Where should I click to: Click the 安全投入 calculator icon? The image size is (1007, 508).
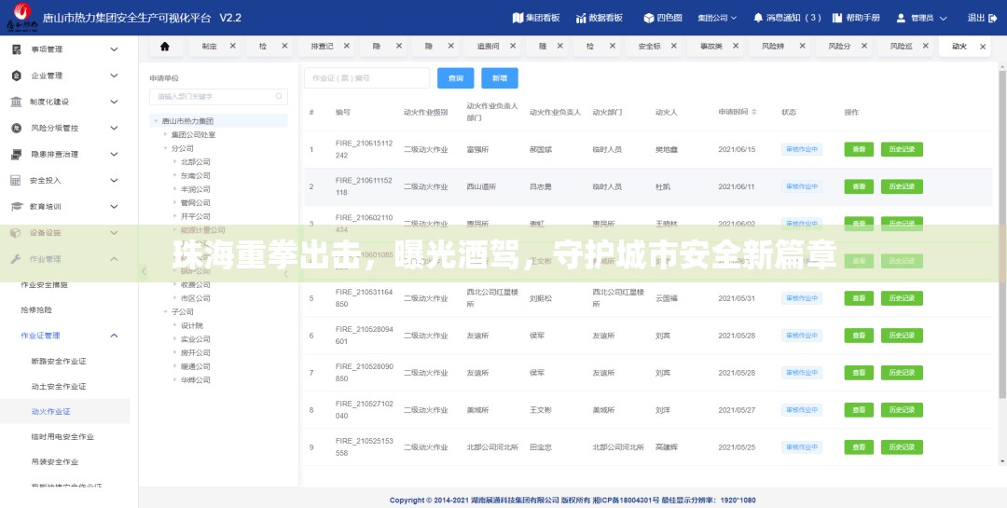(16, 181)
